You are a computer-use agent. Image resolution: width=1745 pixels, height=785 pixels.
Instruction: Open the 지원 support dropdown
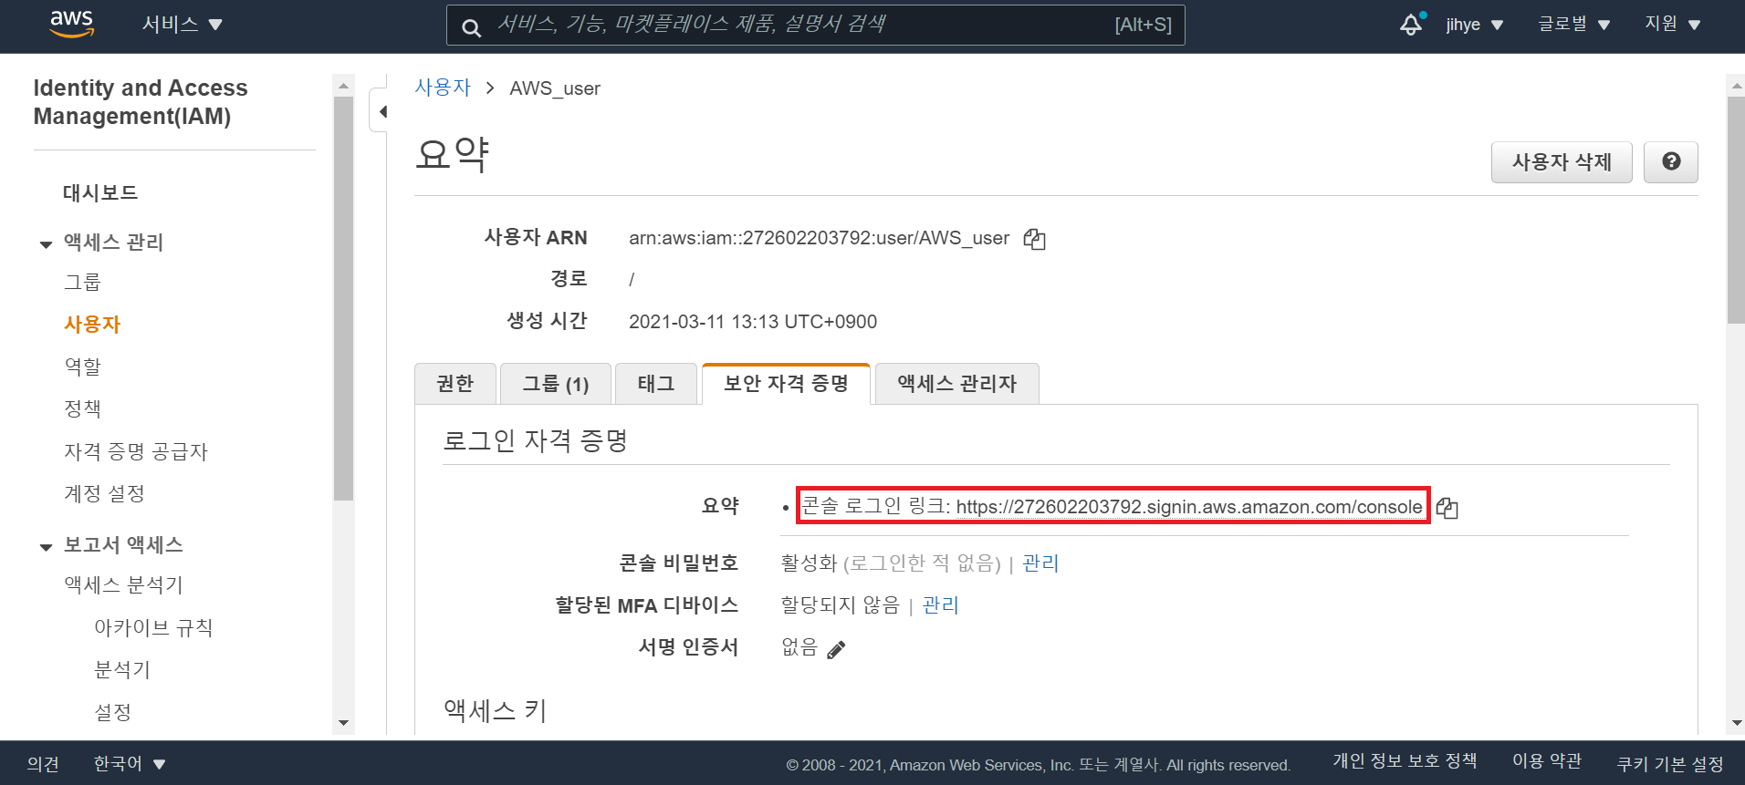point(1672,25)
